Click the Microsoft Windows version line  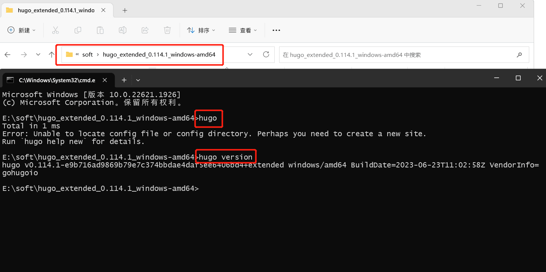[x=91, y=95]
